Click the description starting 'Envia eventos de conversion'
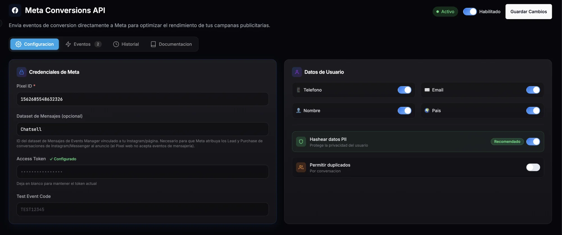562x235 pixels. point(139,25)
